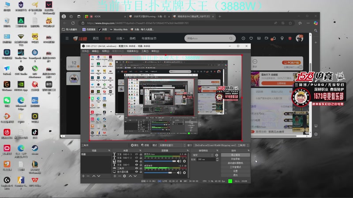Hide the 图像 source with eye icon
This screenshot has width=353, height=198.
pyautogui.click(x=136, y=161)
